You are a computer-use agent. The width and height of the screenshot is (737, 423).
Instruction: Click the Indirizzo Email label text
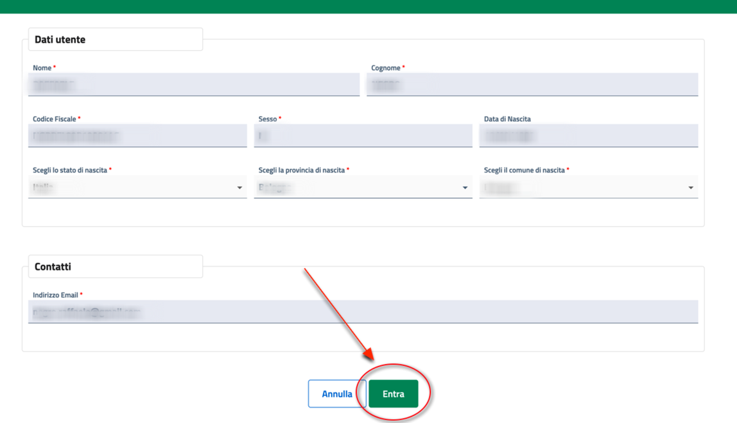coord(55,295)
